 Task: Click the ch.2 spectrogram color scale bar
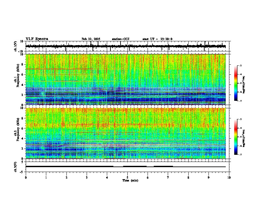tap(236, 137)
